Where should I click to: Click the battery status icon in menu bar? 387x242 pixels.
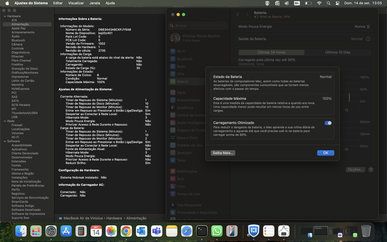point(308,3)
